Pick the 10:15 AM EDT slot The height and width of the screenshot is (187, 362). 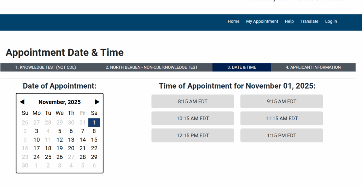tap(193, 119)
